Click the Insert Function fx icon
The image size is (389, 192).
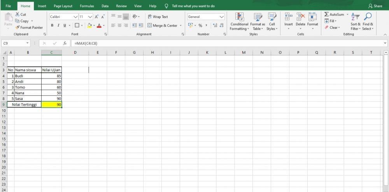[x=65, y=43]
